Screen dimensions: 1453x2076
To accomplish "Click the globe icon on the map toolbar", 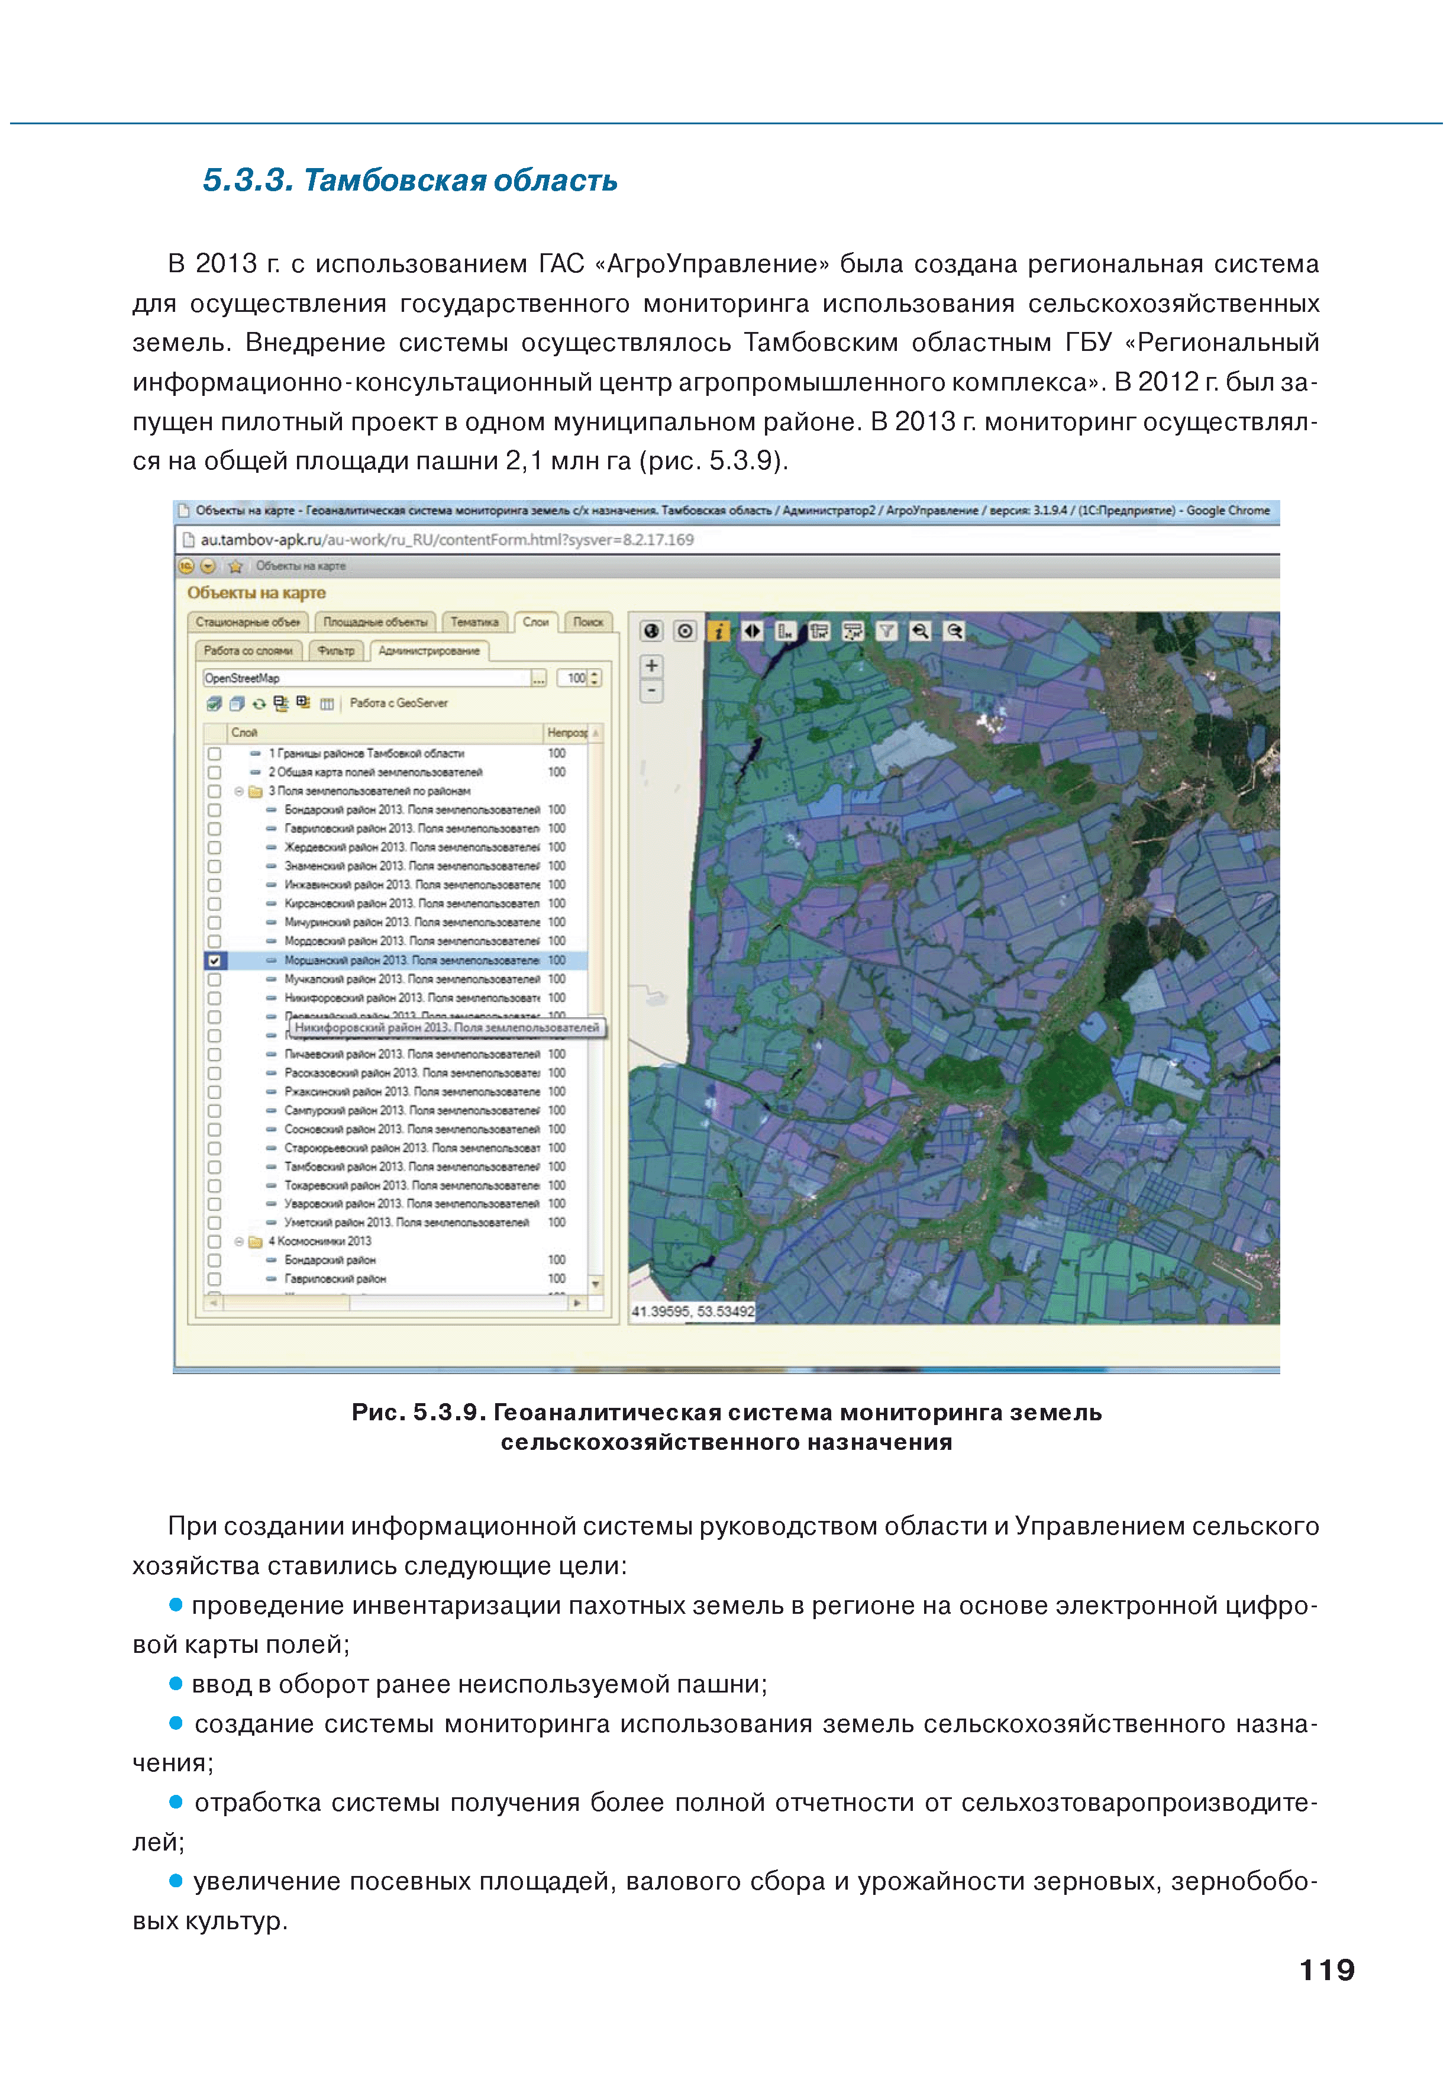I will point(651,630).
